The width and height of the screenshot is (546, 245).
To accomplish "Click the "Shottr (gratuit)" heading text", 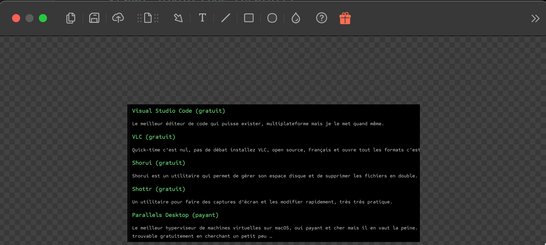I will tap(159, 189).
